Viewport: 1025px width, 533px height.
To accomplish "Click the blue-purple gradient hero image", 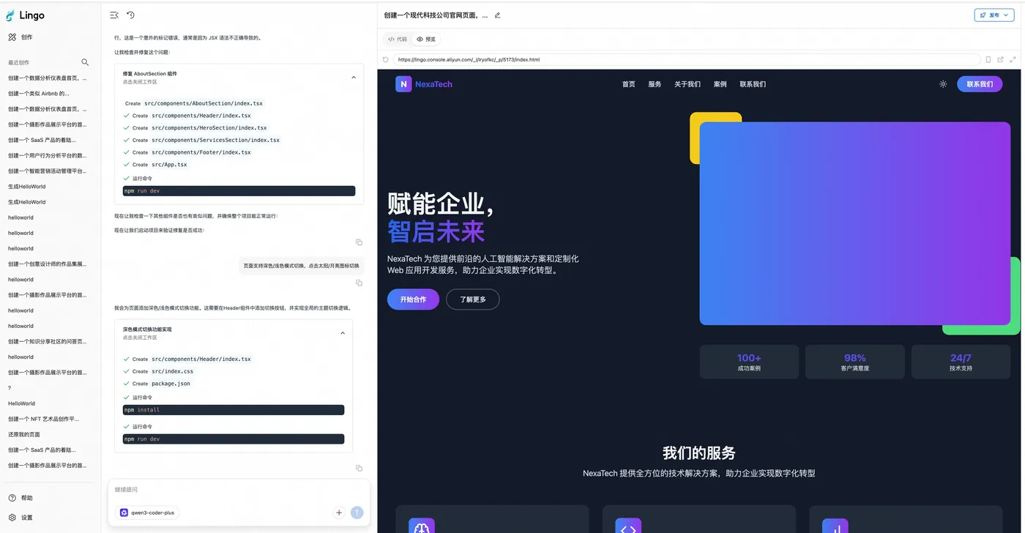I will click(x=855, y=223).
